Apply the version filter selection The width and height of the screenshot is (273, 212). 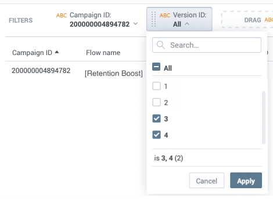246,180
